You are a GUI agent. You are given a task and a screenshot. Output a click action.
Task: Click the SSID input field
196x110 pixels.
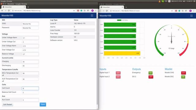pyautogui.click(x=30, y=24)
